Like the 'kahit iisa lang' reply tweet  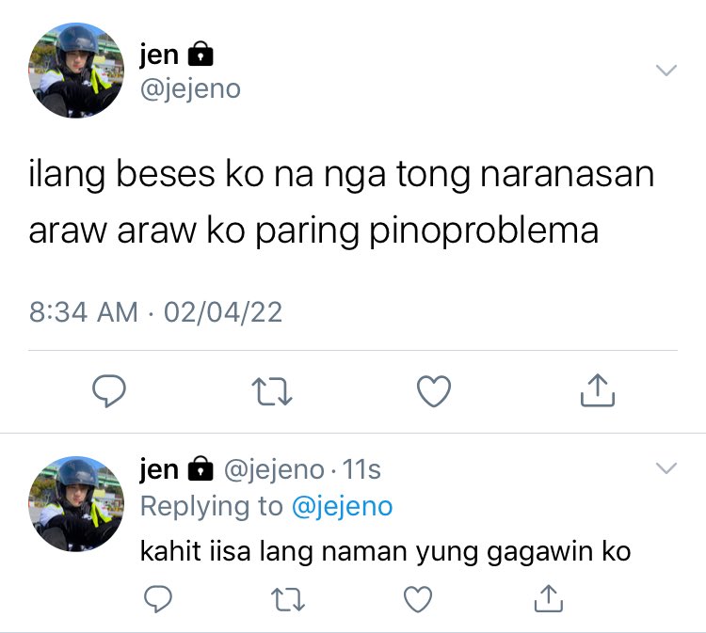point(418,599)
